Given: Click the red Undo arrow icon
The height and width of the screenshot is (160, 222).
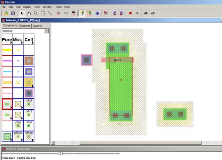Looking at the screenshot, I should click(x=130, y=13).
